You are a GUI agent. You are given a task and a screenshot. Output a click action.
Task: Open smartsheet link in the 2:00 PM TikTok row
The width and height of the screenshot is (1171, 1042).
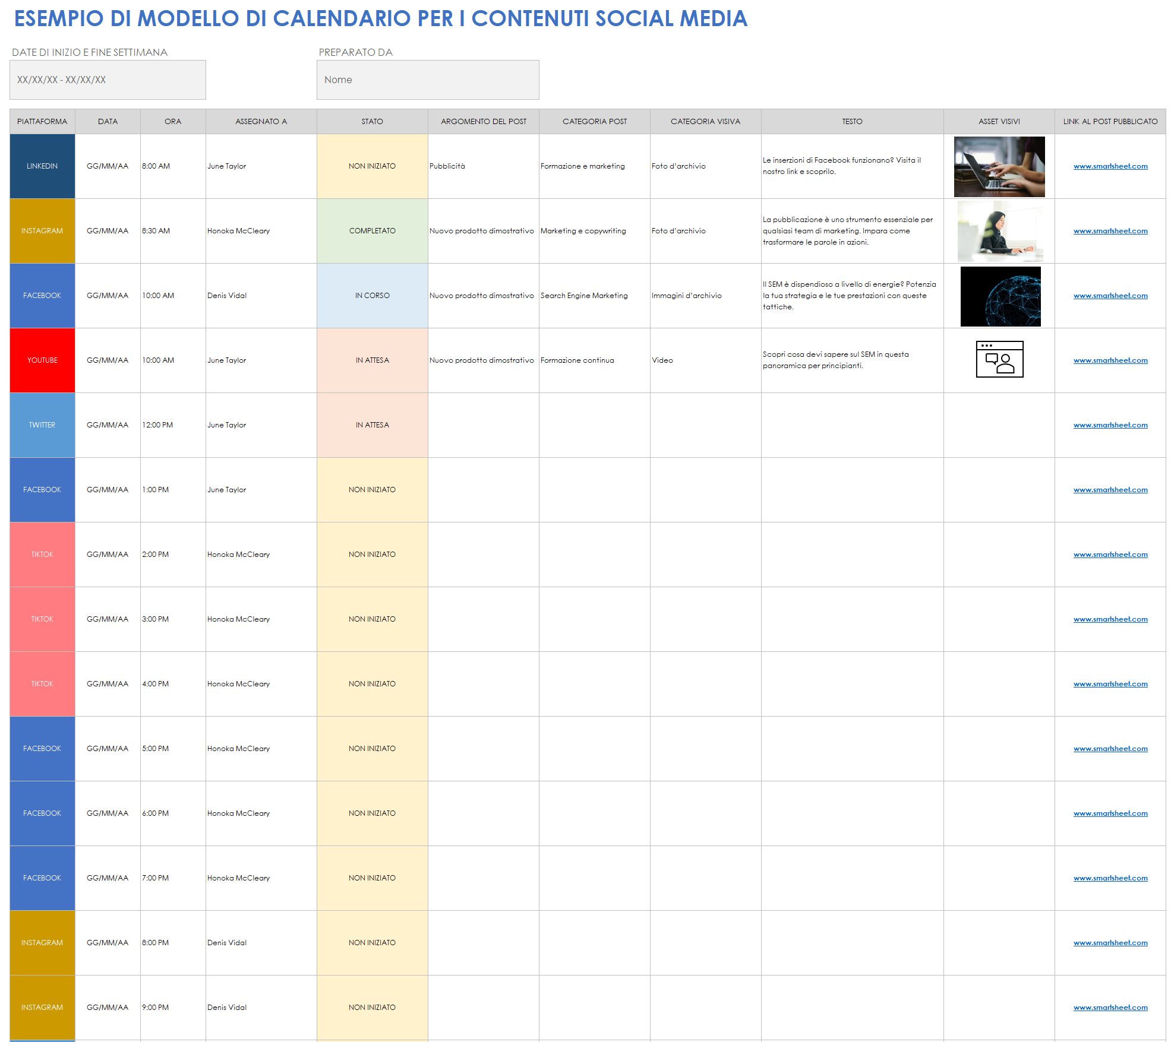coord(1110,555)
